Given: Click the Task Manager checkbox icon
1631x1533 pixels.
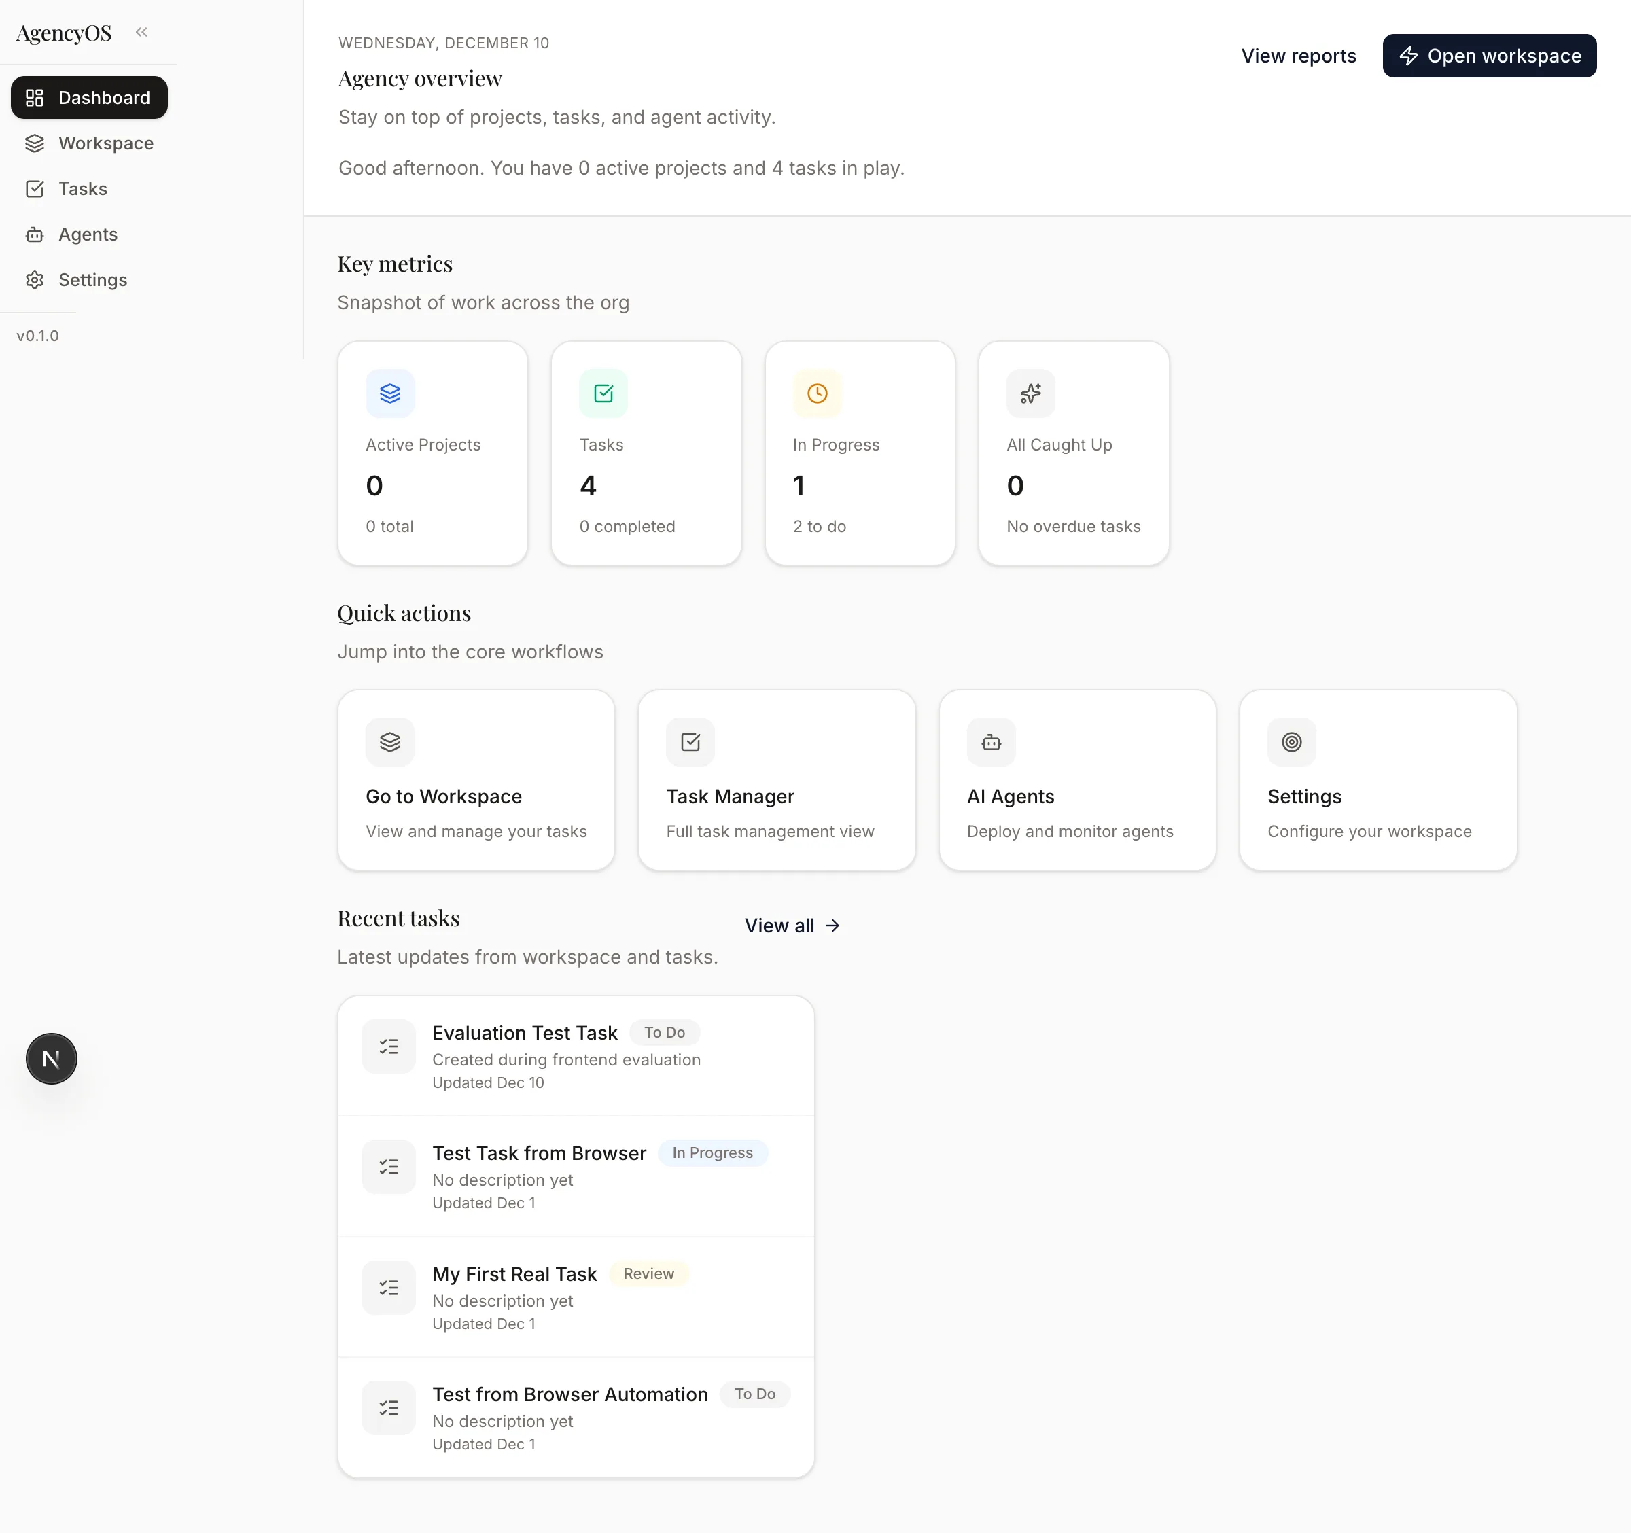Looking at the screenshot, I should click(690, 741).
